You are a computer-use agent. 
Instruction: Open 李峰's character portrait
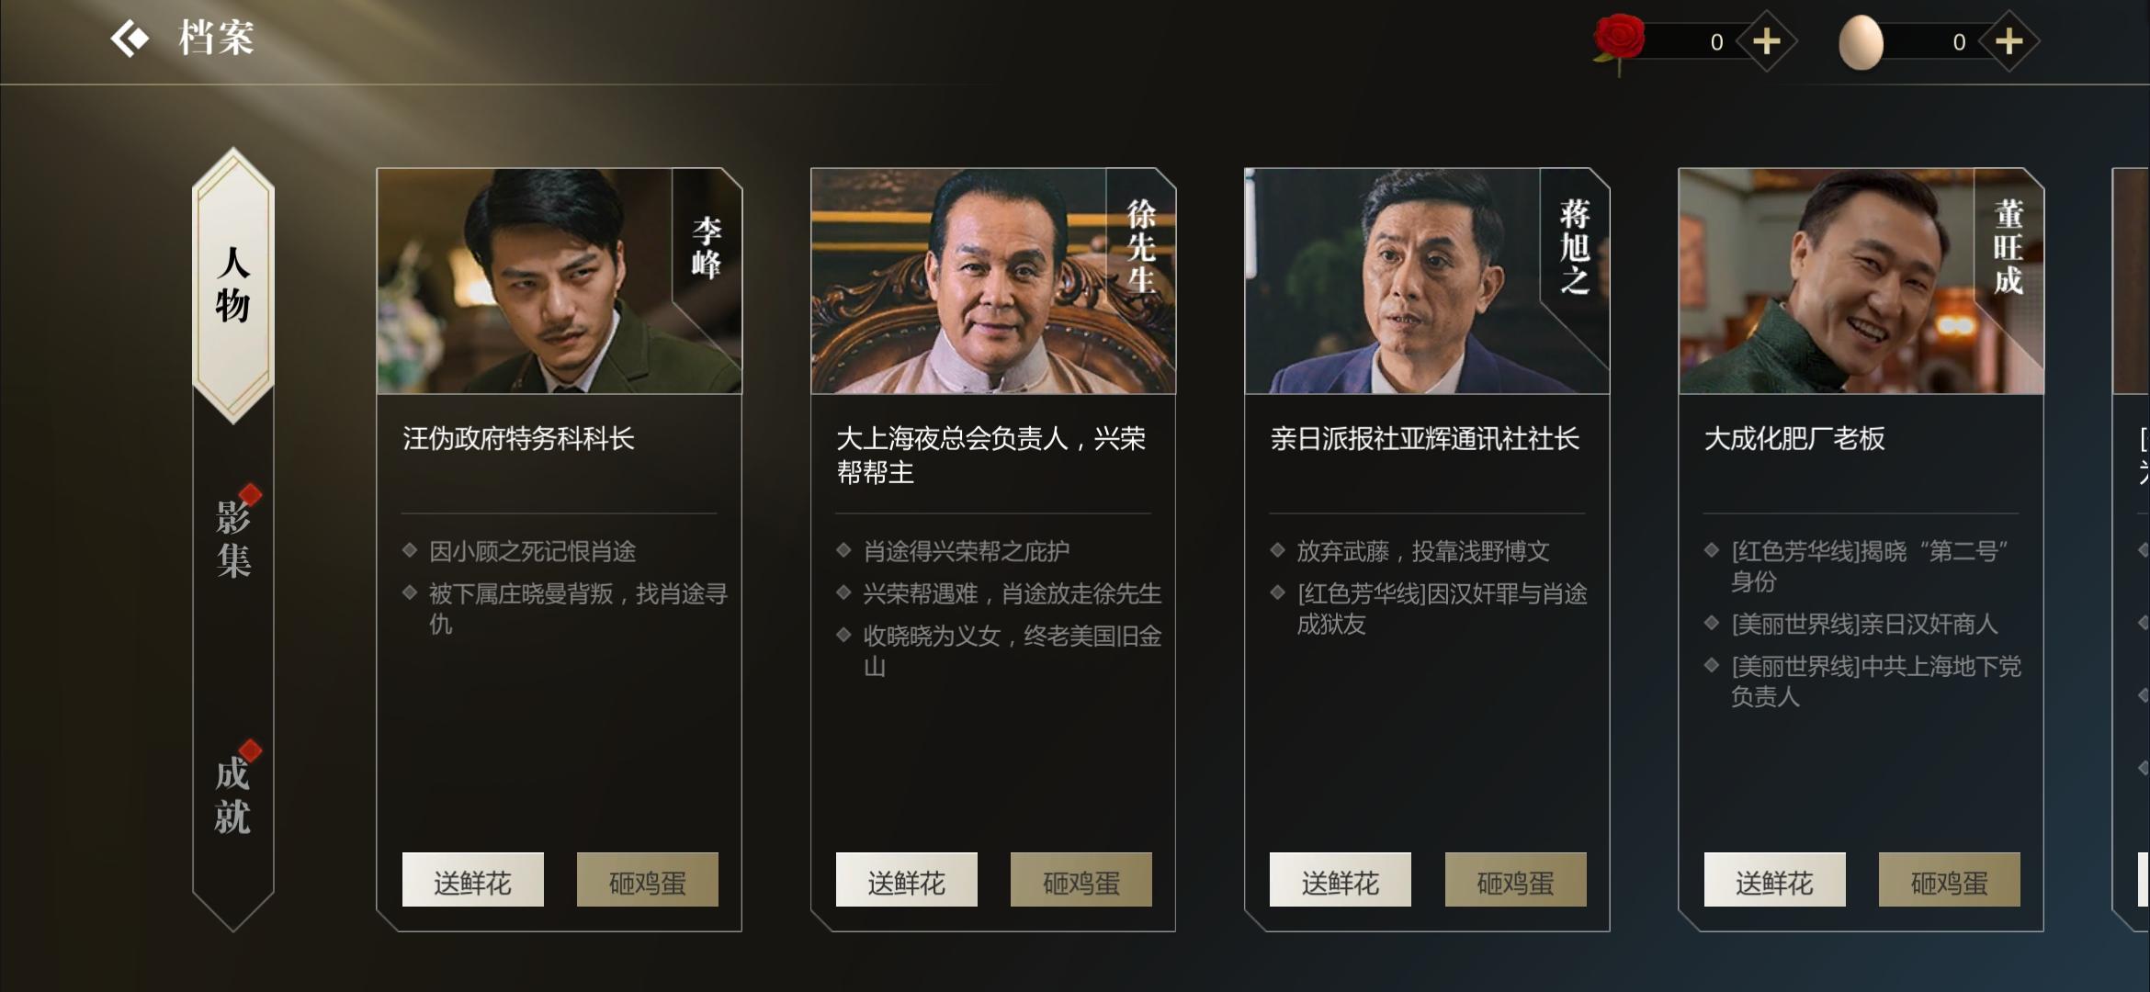(x=559, y=281)
